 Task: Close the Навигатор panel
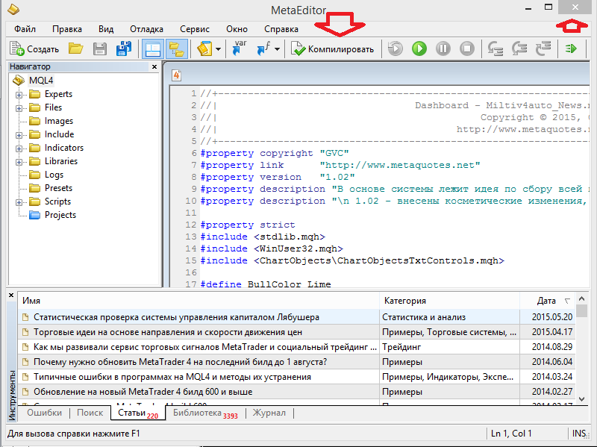click(154, 66)
